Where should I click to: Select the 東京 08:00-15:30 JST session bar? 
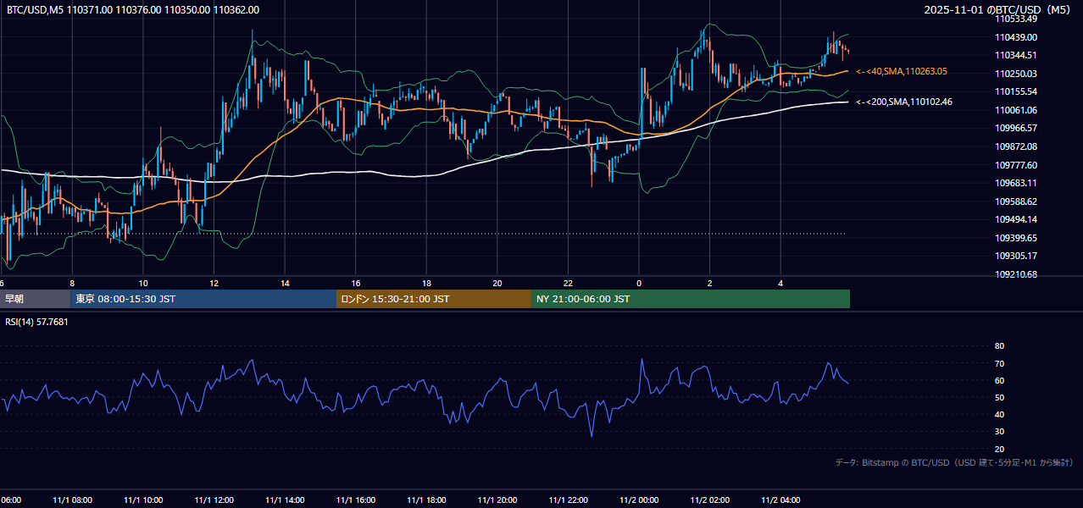[x=203, y=299]
